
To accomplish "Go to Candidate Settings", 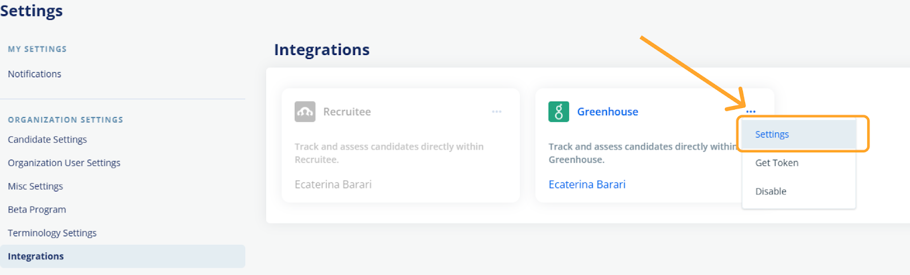I will (47, 139).
